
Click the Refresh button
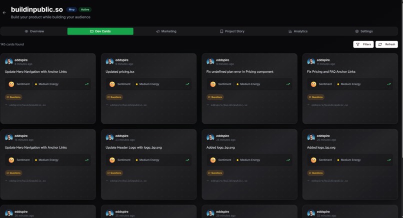tap(386, 44)
